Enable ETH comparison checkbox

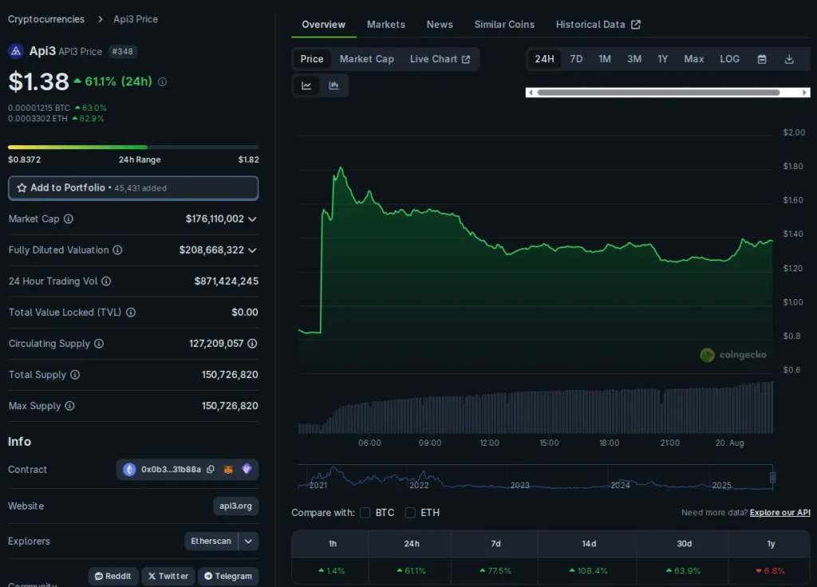click(411, 513)
